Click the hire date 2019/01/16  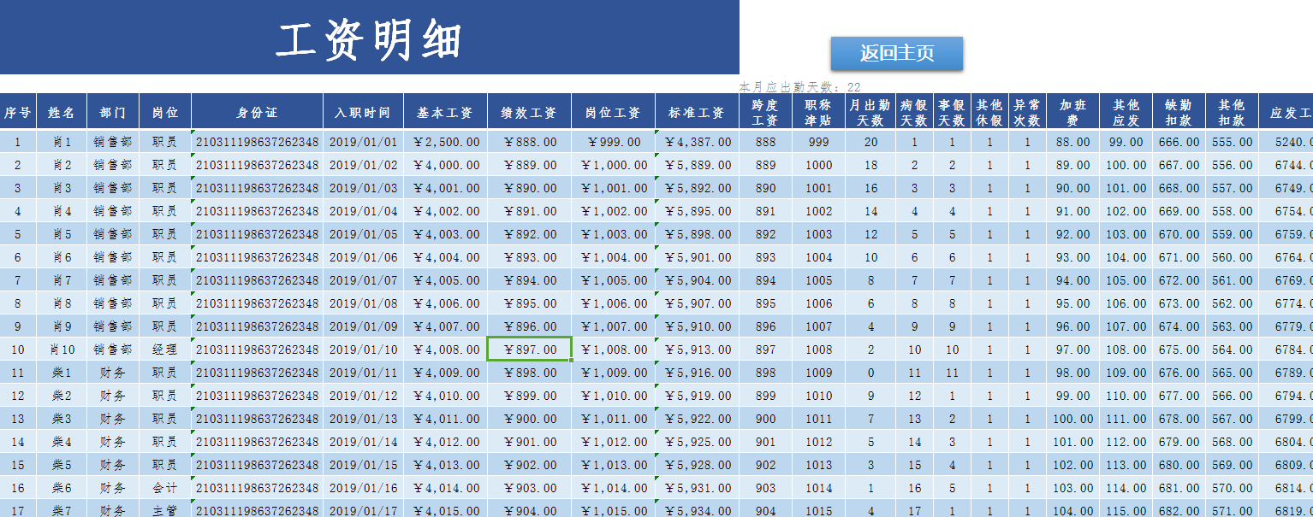click(364, 488)
